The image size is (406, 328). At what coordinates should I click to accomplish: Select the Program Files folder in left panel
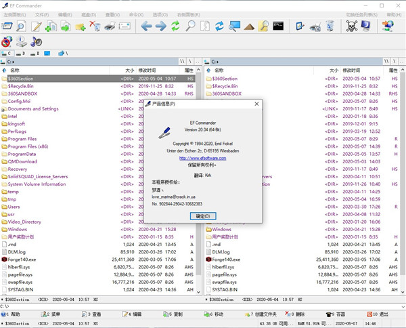point(22,138)
